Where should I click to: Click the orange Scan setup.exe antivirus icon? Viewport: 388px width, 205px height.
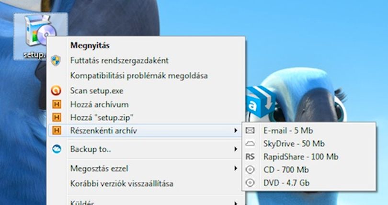56,91
